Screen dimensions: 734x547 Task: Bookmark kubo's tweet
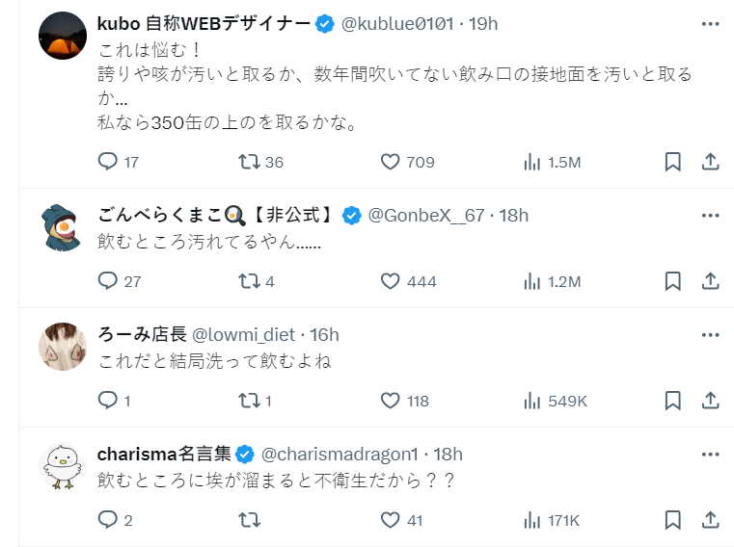(673, 162)
